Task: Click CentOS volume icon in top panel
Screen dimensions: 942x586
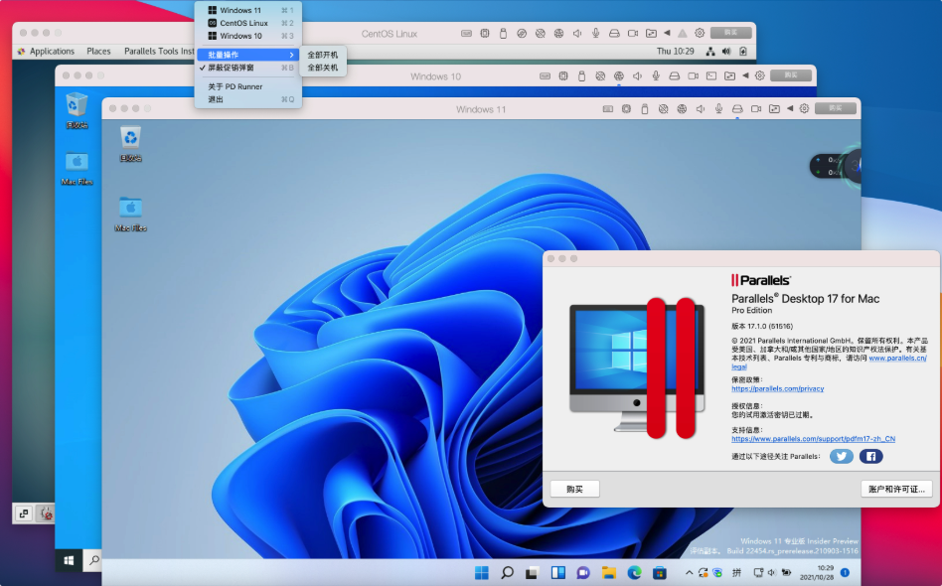Action: (726, 52)
